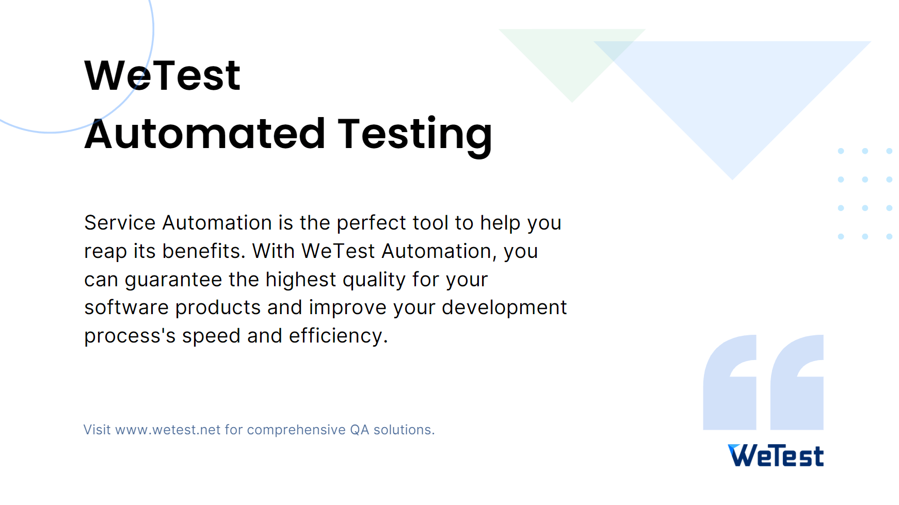Click the pale green triangle shape

572,59
